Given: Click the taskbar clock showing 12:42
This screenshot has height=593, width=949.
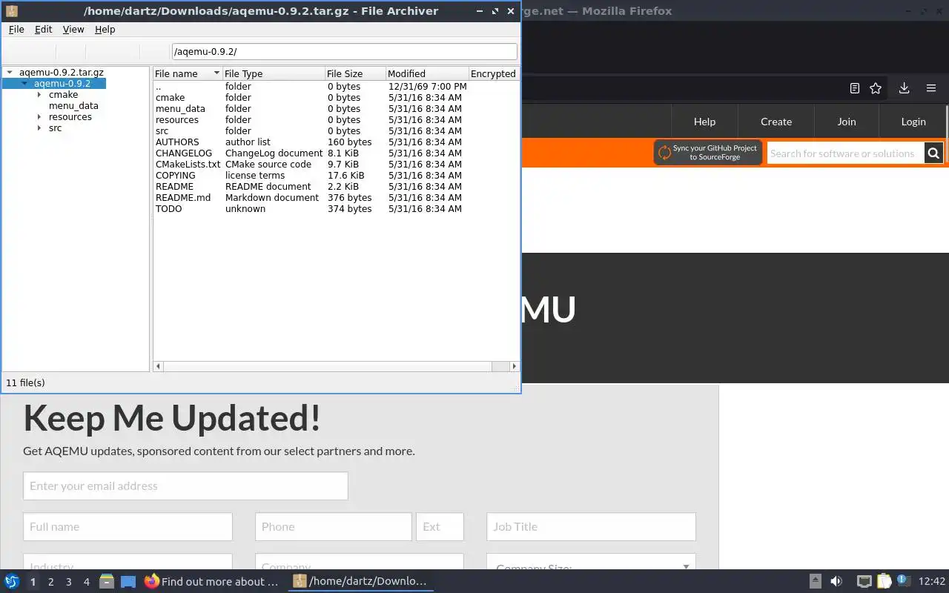Looking at the screenshot, I should (932, 581).
